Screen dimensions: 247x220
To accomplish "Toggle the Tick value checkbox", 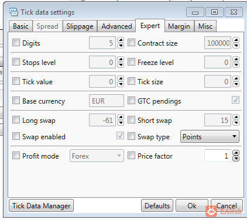I will [16, 81].
